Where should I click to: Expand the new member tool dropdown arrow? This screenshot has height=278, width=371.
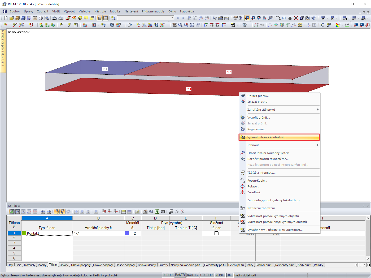pyautogui.click(x=26, y=25)
